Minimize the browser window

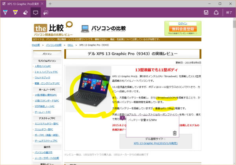pos(209,4)
